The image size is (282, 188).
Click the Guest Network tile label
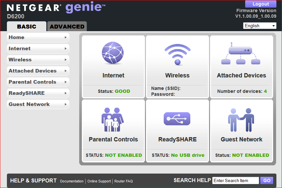click(x=241, y=139)
